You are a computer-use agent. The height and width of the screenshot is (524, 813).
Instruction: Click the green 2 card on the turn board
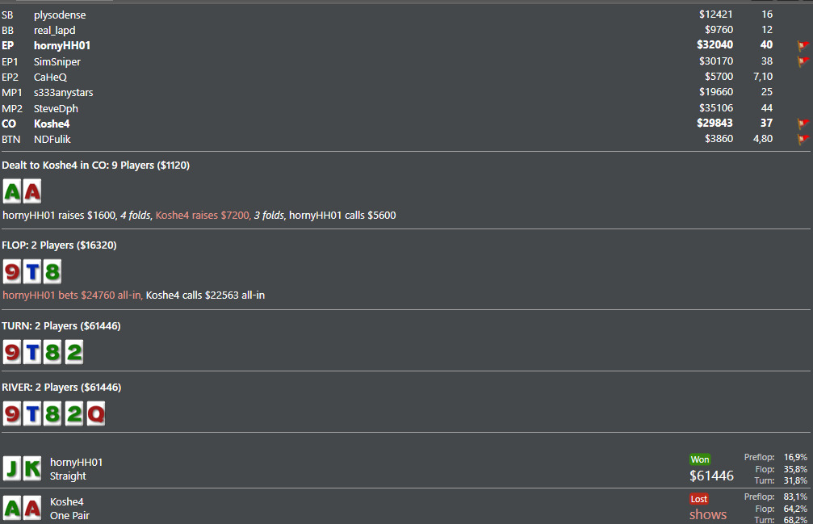tap(74, 353)
